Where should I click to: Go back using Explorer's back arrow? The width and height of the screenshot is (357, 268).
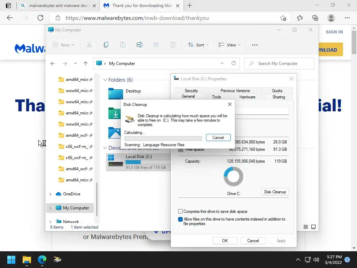click(53, 64)
